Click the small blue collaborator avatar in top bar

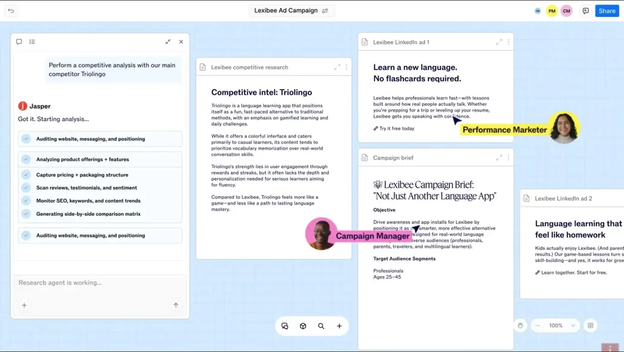(x=538, y=11)
